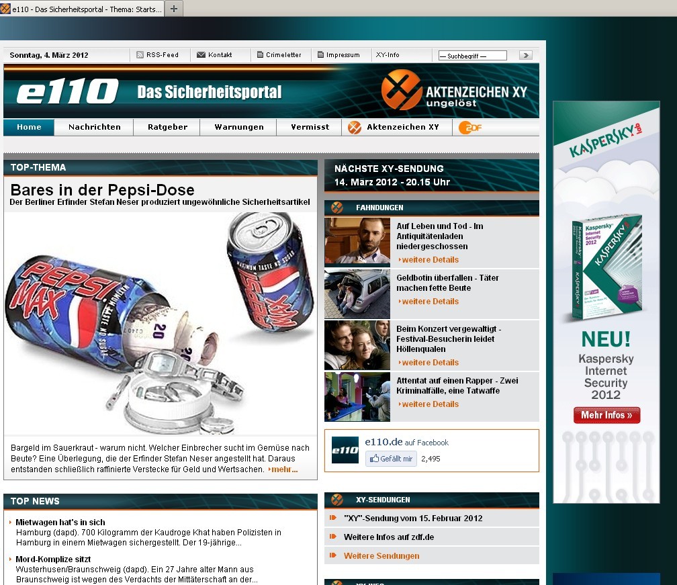This screenshot has width=677, height=585.
Task: Expand 'weitere Details' for Geldbotin überfallen
Action: pyautogui.click(x=430, y=302)
